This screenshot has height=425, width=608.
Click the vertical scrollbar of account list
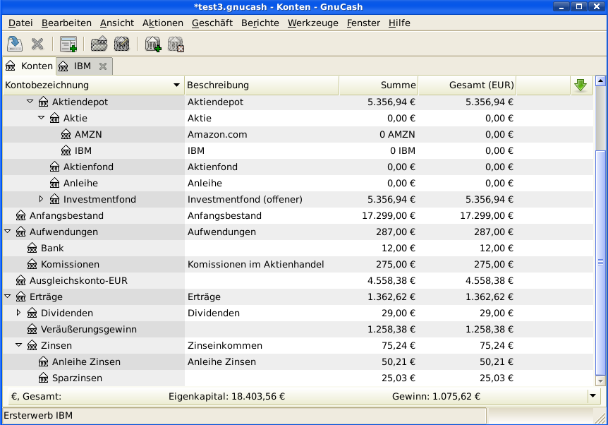(600, 263)
